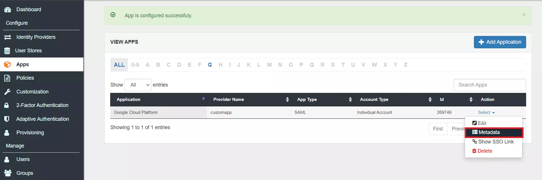Viewport: 542px width, 180px height.
Task: Choose Metadata from the action menu
Action: pos(494,132)
